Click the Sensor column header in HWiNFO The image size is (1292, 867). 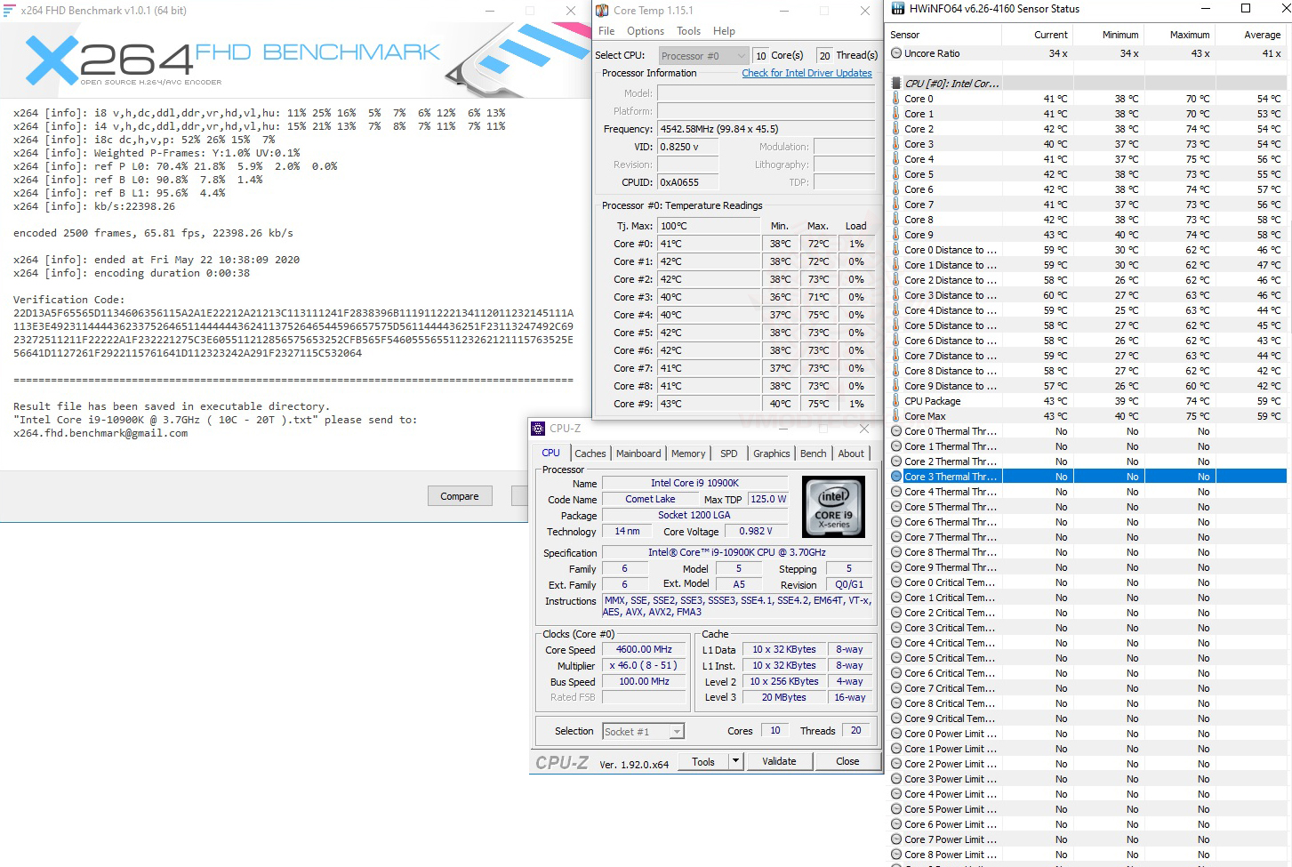945,35
